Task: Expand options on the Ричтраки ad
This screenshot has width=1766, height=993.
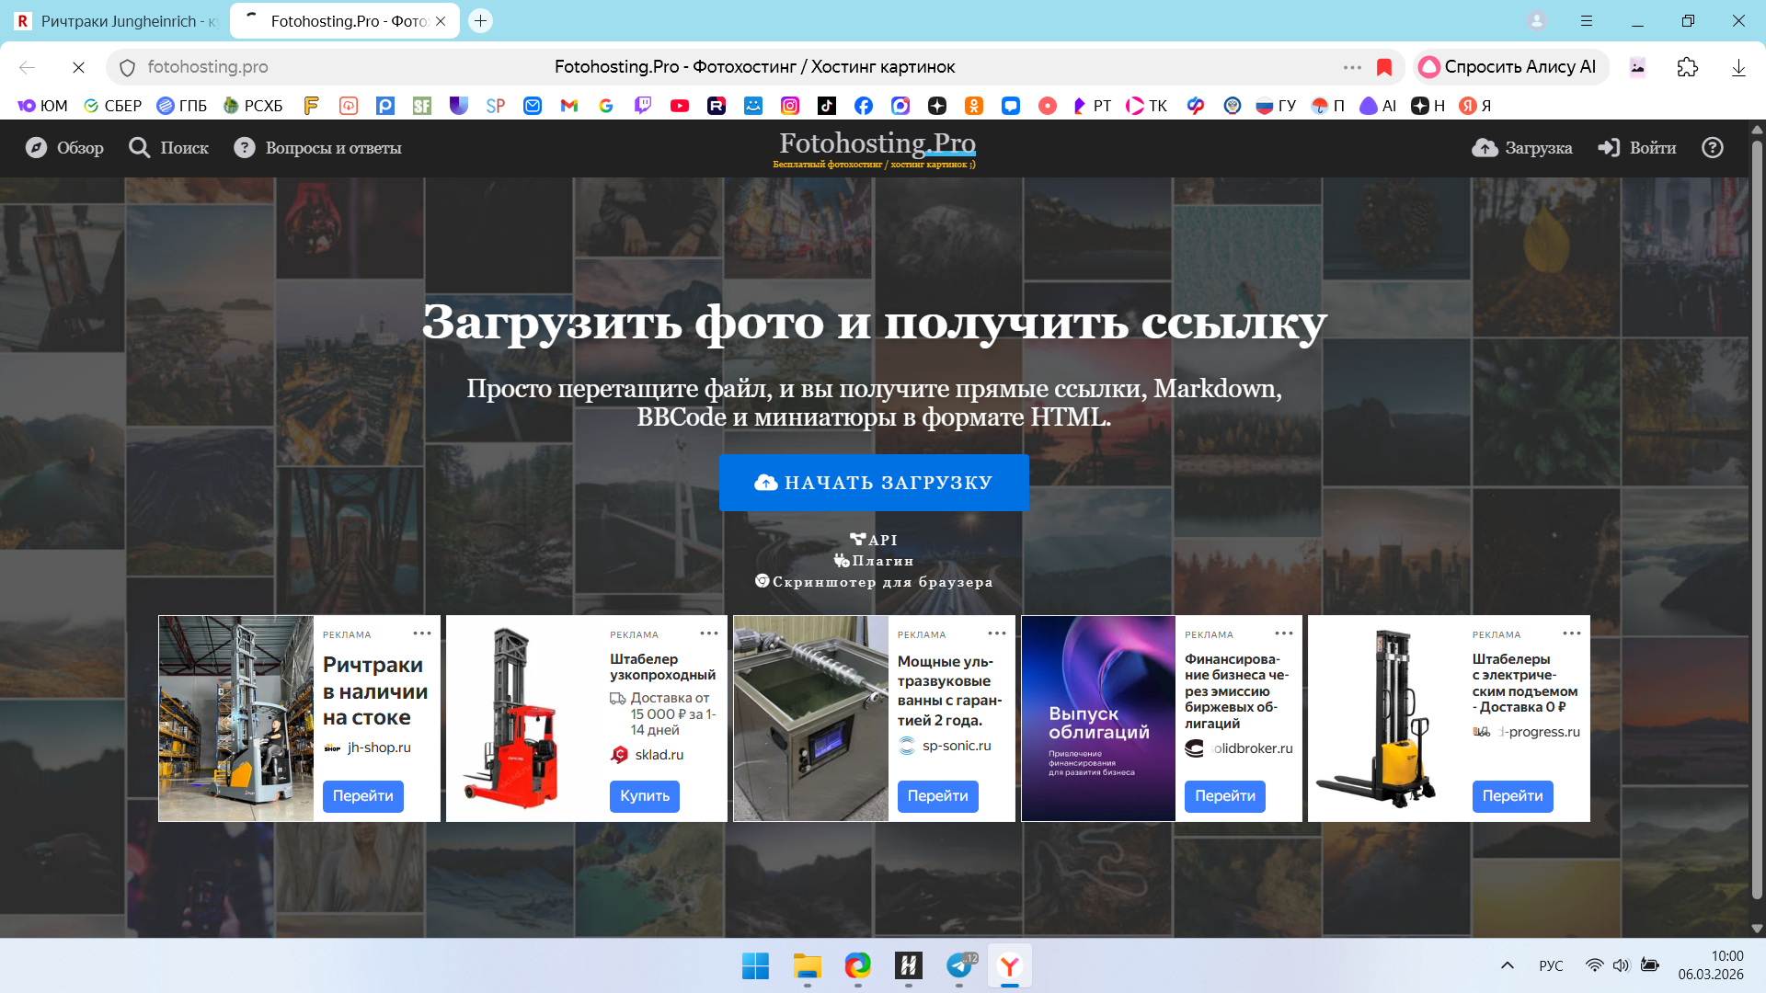Action: coord(422,633)
